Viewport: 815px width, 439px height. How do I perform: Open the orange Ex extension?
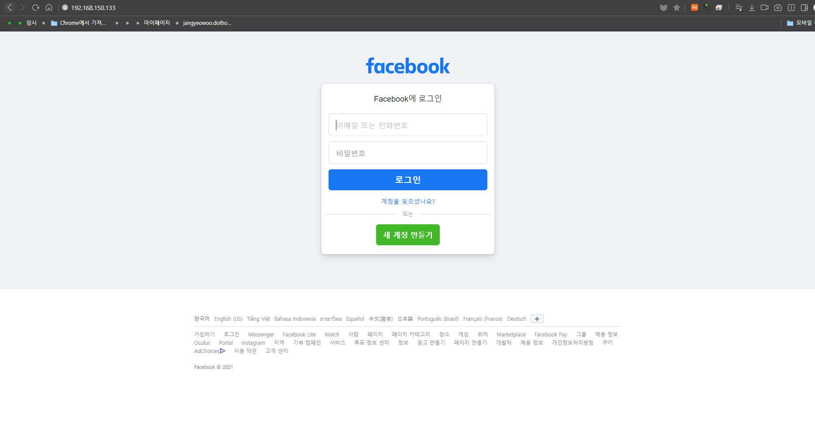[695, 7]
